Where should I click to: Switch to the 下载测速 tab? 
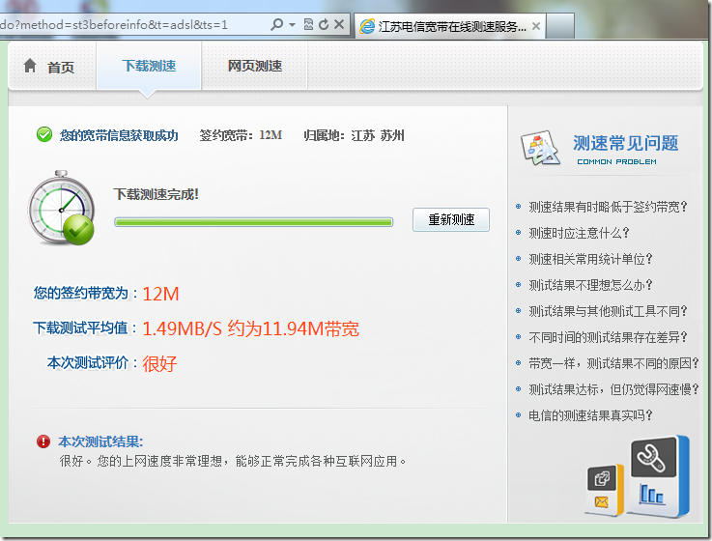tap(149, 67)
